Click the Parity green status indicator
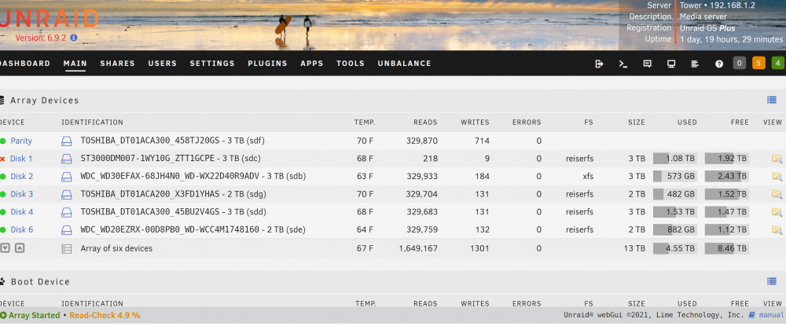The height and width of the screenshot is (326, 786). [x=2, y=141]
